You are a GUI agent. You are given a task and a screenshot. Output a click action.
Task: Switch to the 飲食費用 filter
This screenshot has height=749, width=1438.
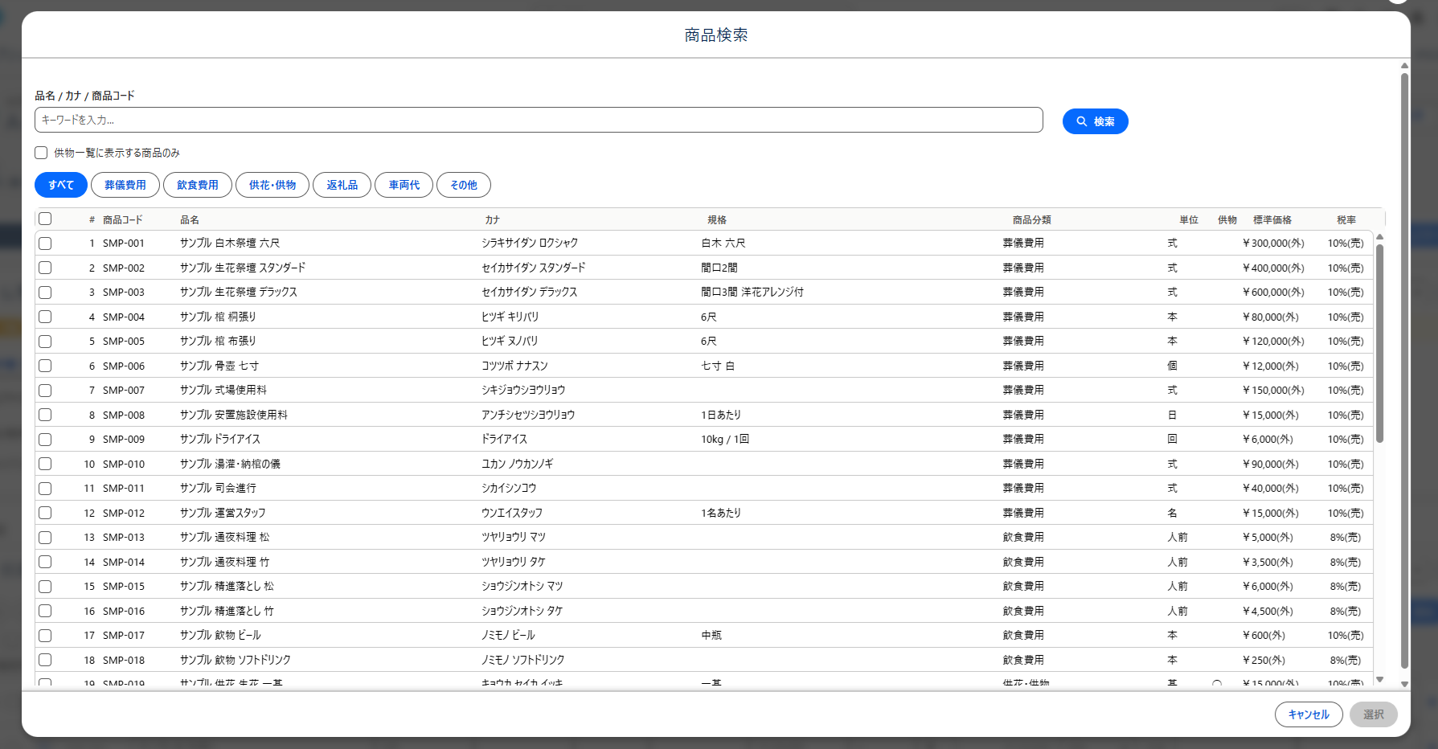point(198,185)
